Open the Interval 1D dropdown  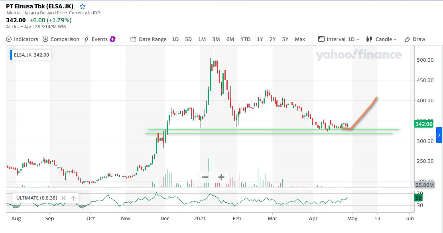339,39
